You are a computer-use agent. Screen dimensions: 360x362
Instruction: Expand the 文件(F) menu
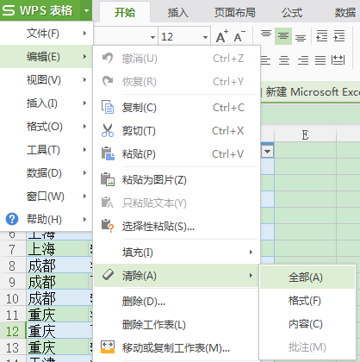47,34
